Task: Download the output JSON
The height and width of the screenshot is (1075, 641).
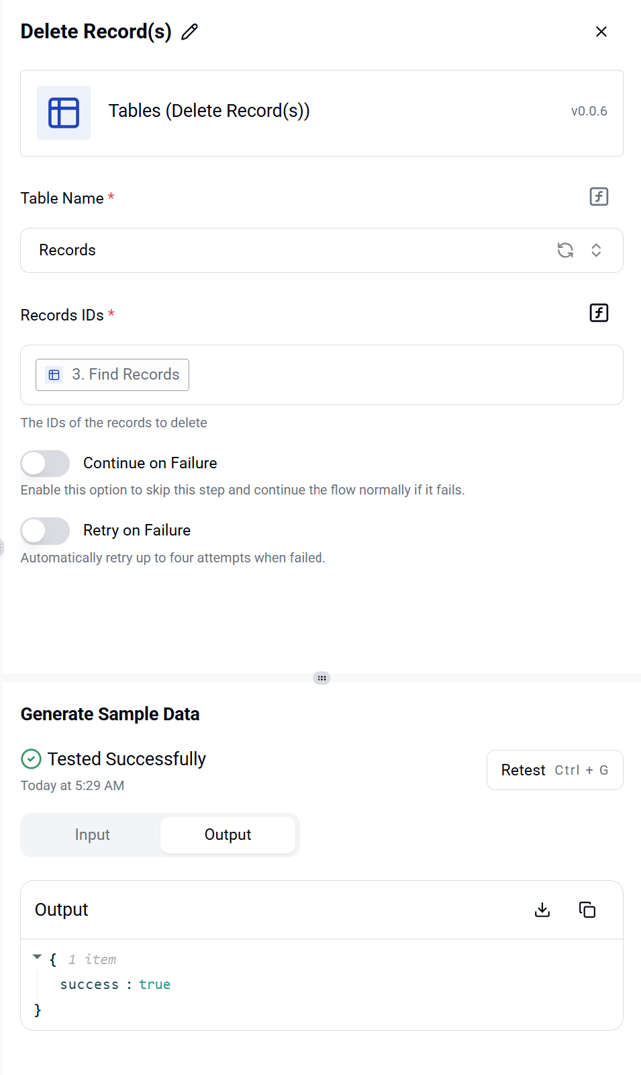Action: (542, 910)
